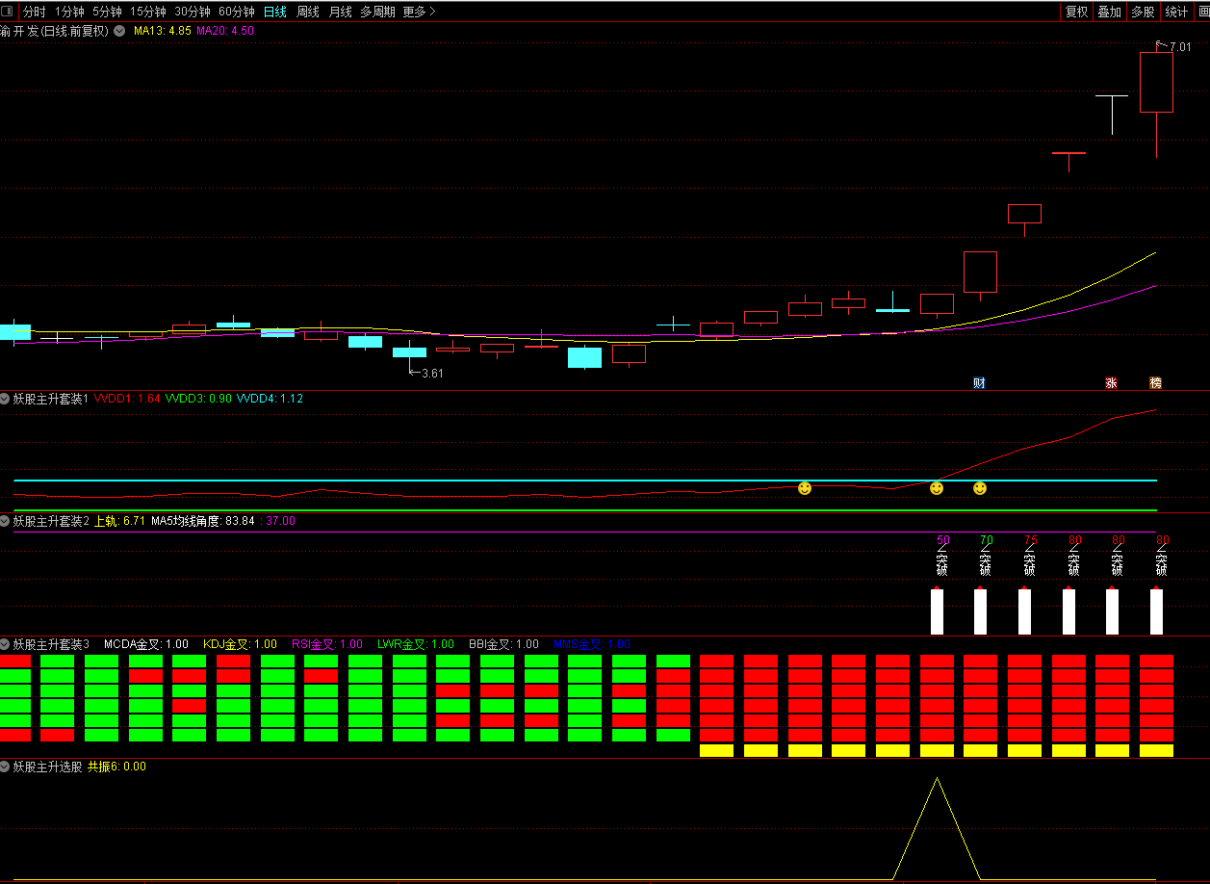The height and width of the screenshot is (884, 1210).
Task: Click the 妖股主升套装1 indicator name
Action: click(x=51, y=398)
